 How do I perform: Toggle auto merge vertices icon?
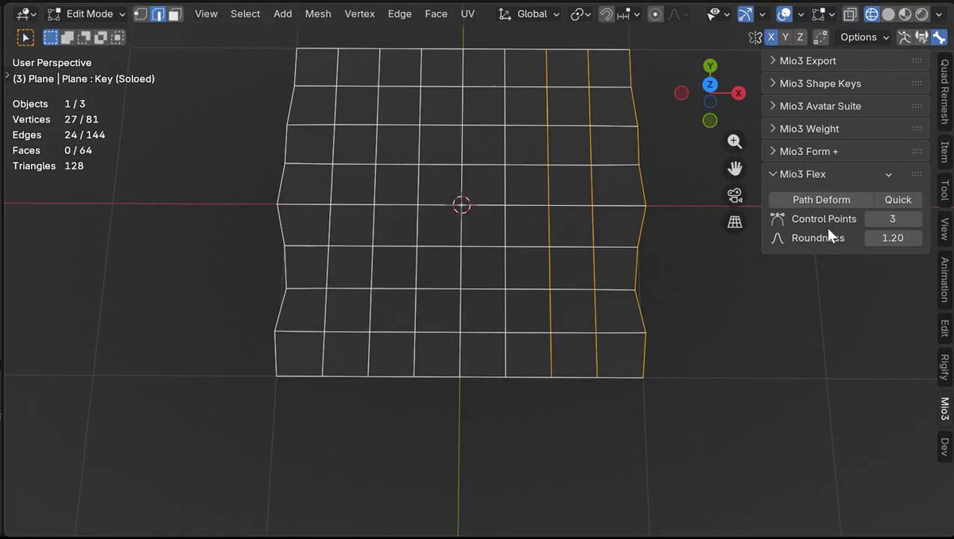point(821,37)
